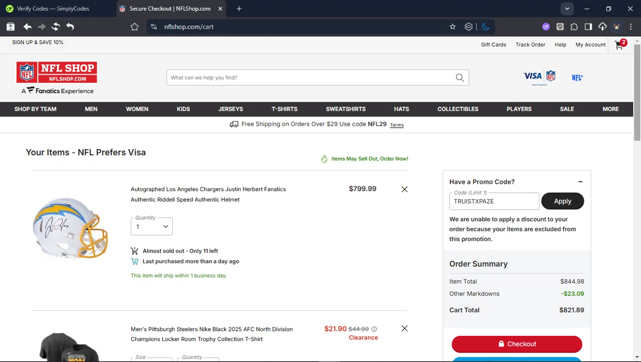
Task: Click the promo code input field
Action: pyautogui.click(x=494, y=201)
